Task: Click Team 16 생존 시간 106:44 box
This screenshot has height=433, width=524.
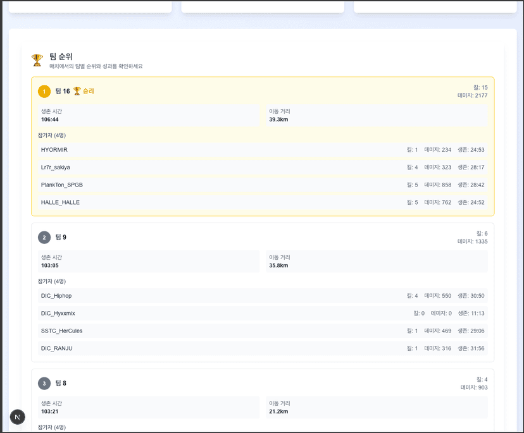Action: (149, 116)
